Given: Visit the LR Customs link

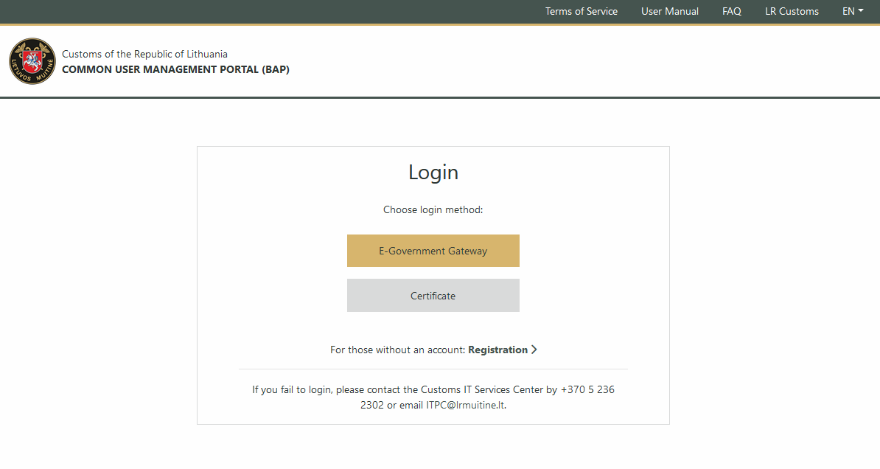Looking at the screenshot, I should click(x=792, y=11).
